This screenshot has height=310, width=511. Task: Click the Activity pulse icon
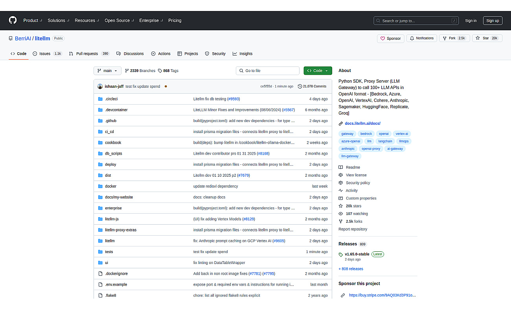coord(341,190)
